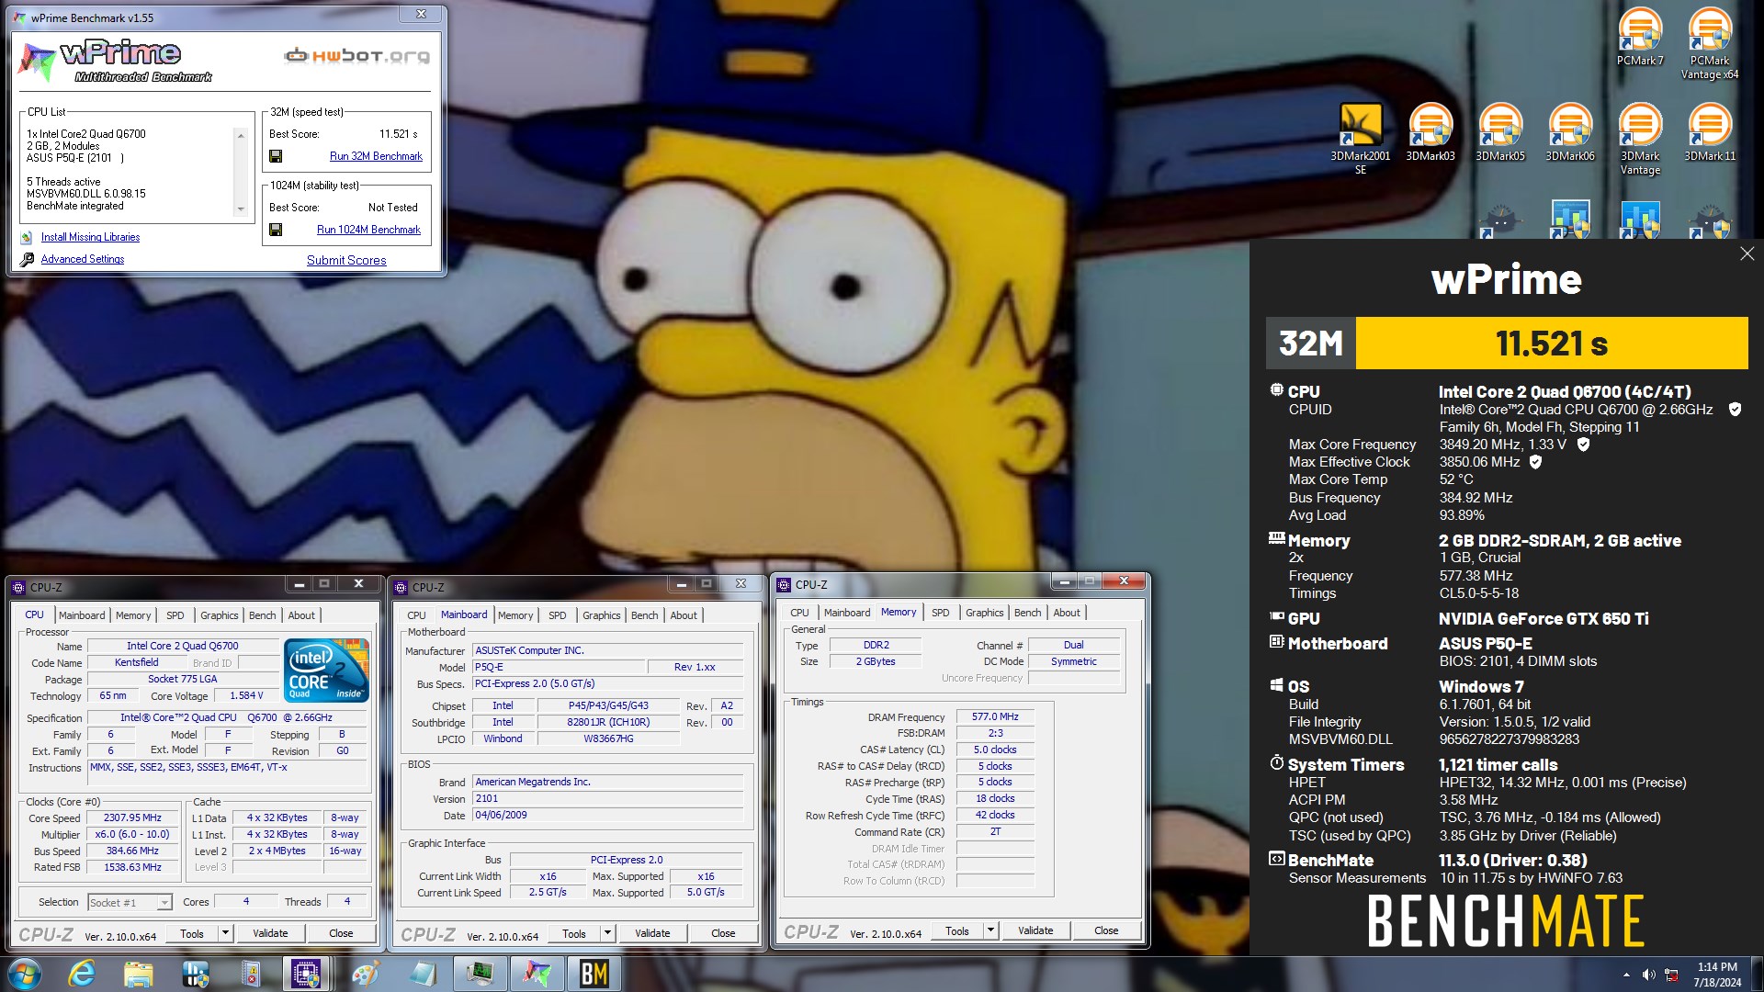
Task: Click the Multiplier value x6.0 (6.0 - 10.0)
Action: coord(132,835)
